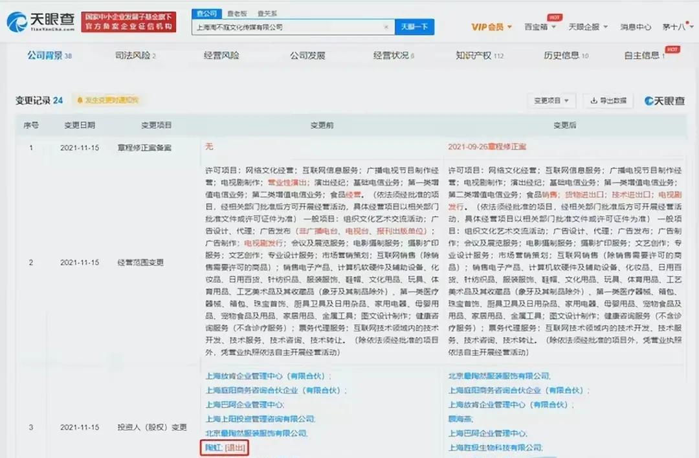Clear the search box with the × icon
The image size is (699, 458).
click(x=386, y=27)
